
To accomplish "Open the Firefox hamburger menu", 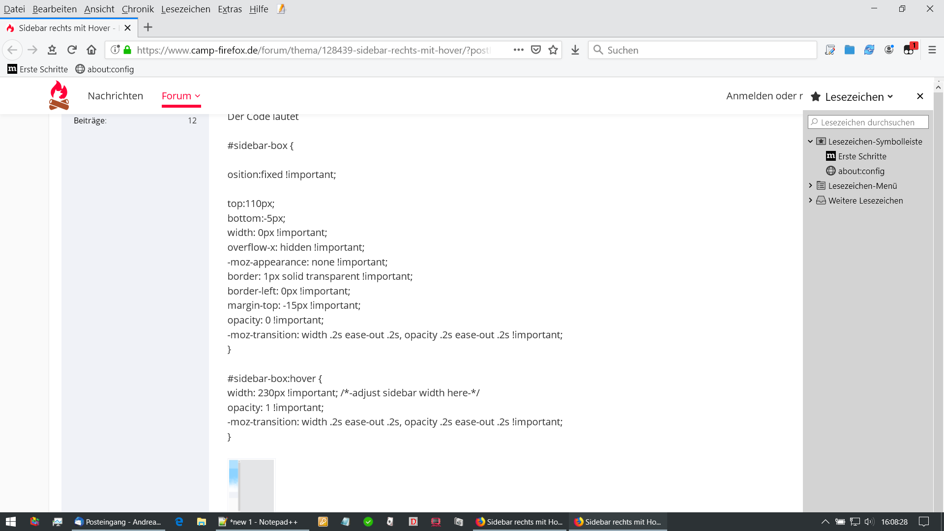I will tap(932, 50).
